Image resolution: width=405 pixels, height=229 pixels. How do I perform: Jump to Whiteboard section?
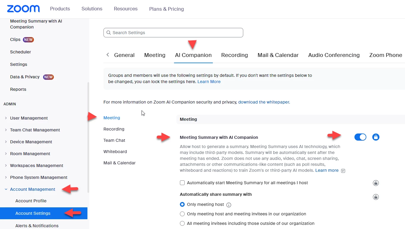click(115, 152)
